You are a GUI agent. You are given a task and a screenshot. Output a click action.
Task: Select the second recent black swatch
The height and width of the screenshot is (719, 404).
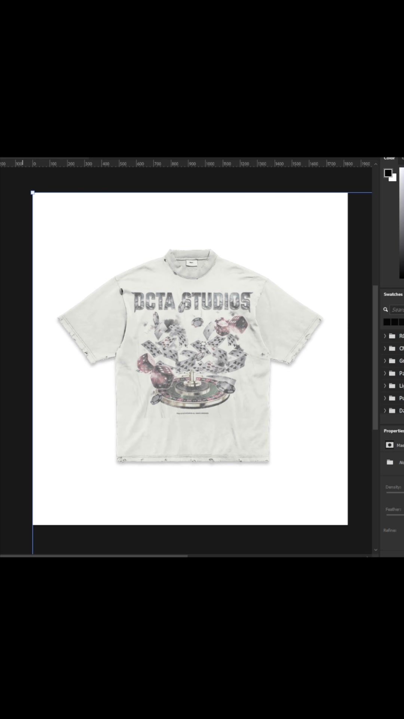tap(395, 322)
